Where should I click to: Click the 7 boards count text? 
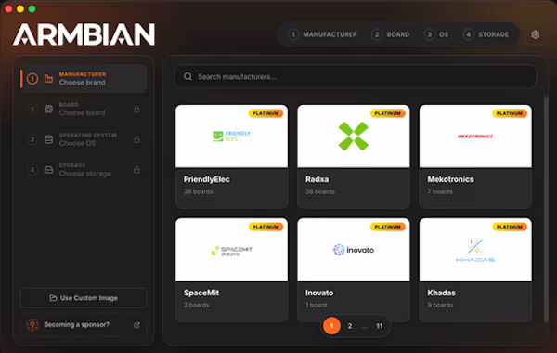pos(440,191)
